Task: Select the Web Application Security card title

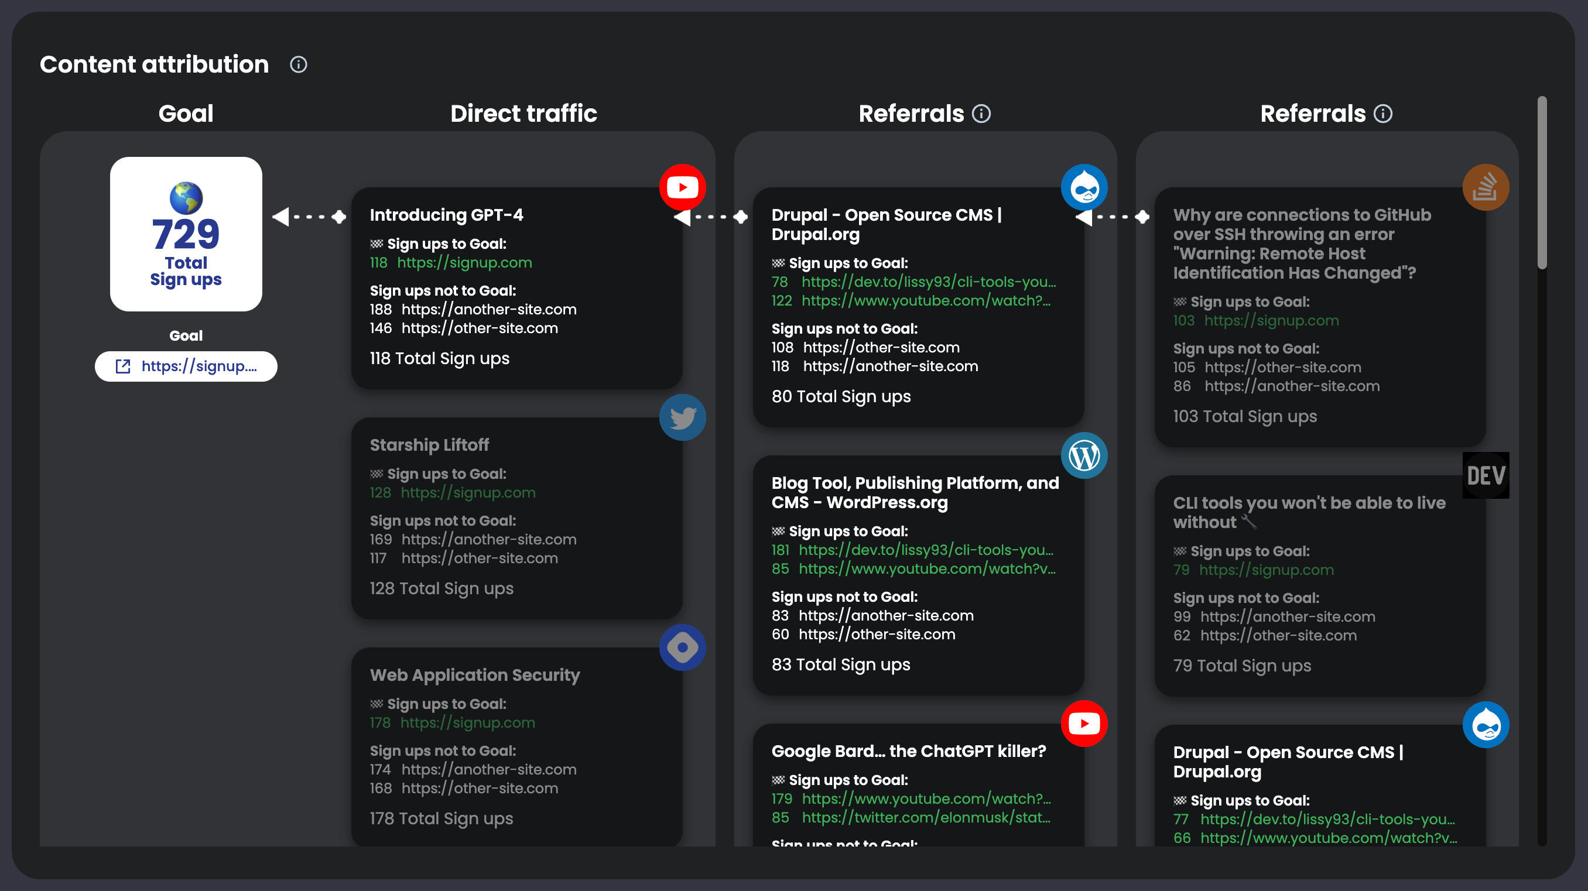Action: pos(475,676)
